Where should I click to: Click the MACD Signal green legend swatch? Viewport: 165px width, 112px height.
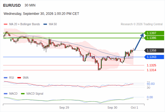[23, 94]
